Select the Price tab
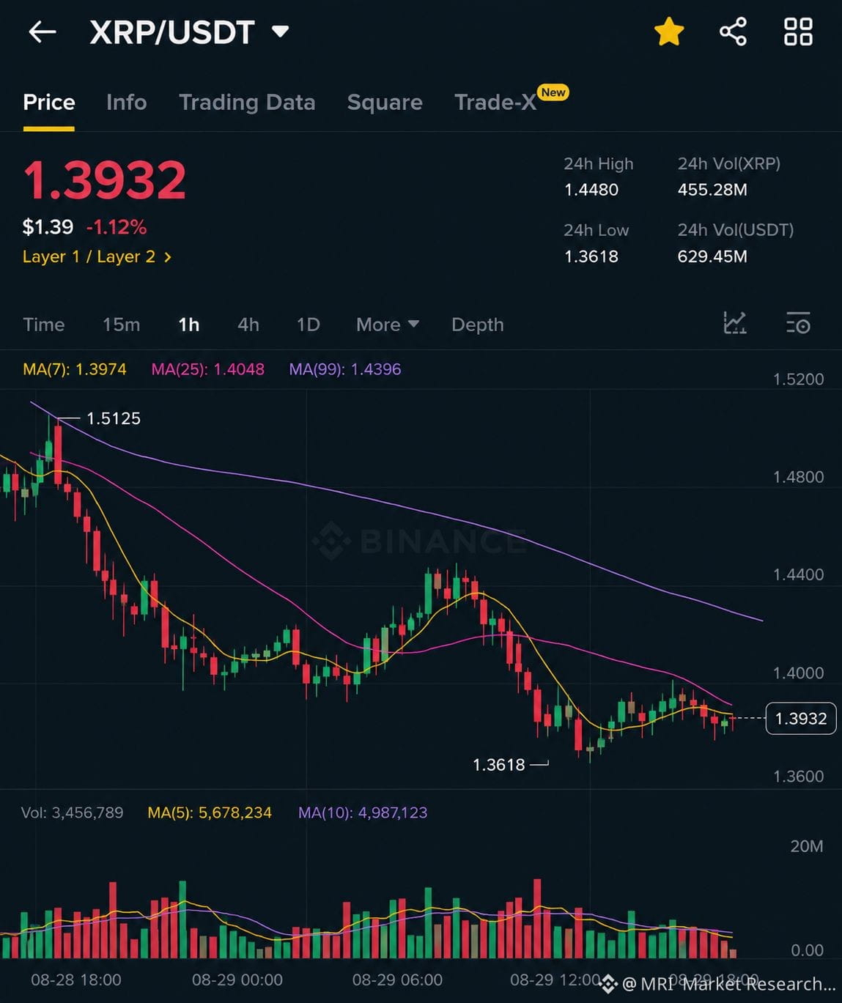Image resolution: width=842 pixels, height=1003 pixels. [x=49, y=102]
